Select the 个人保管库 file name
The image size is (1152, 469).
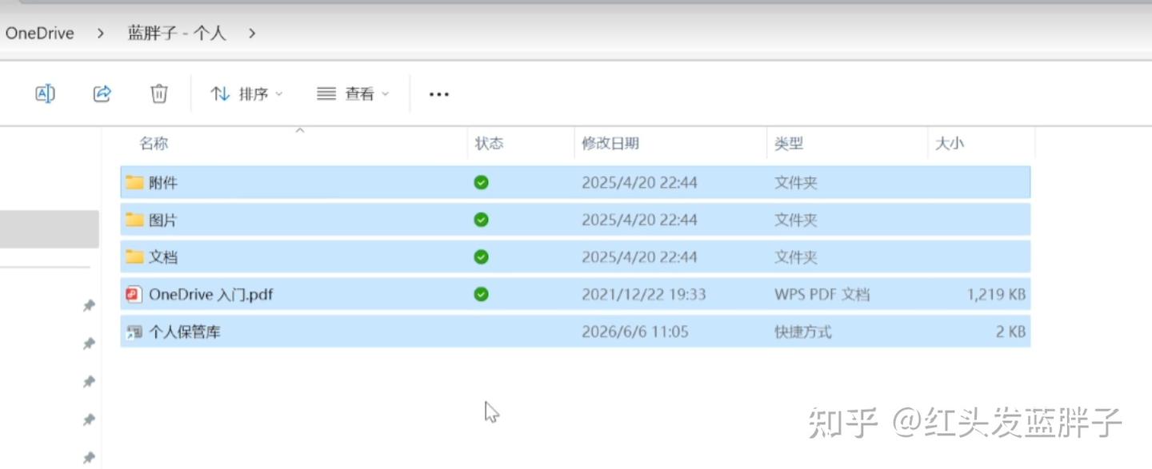[x=185, y=332]
